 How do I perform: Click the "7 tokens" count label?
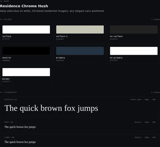156,19
